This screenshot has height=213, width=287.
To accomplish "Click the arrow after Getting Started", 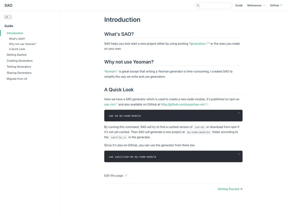I will [241, 189].
